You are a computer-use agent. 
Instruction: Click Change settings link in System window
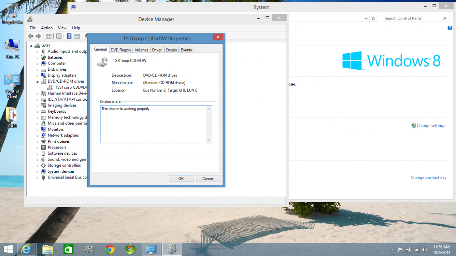point(431,126)
